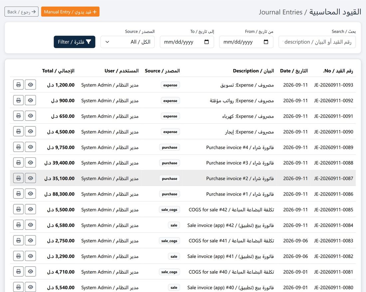
Task: Select the total 39,400.00 cell
Action: tap(60, 163)
